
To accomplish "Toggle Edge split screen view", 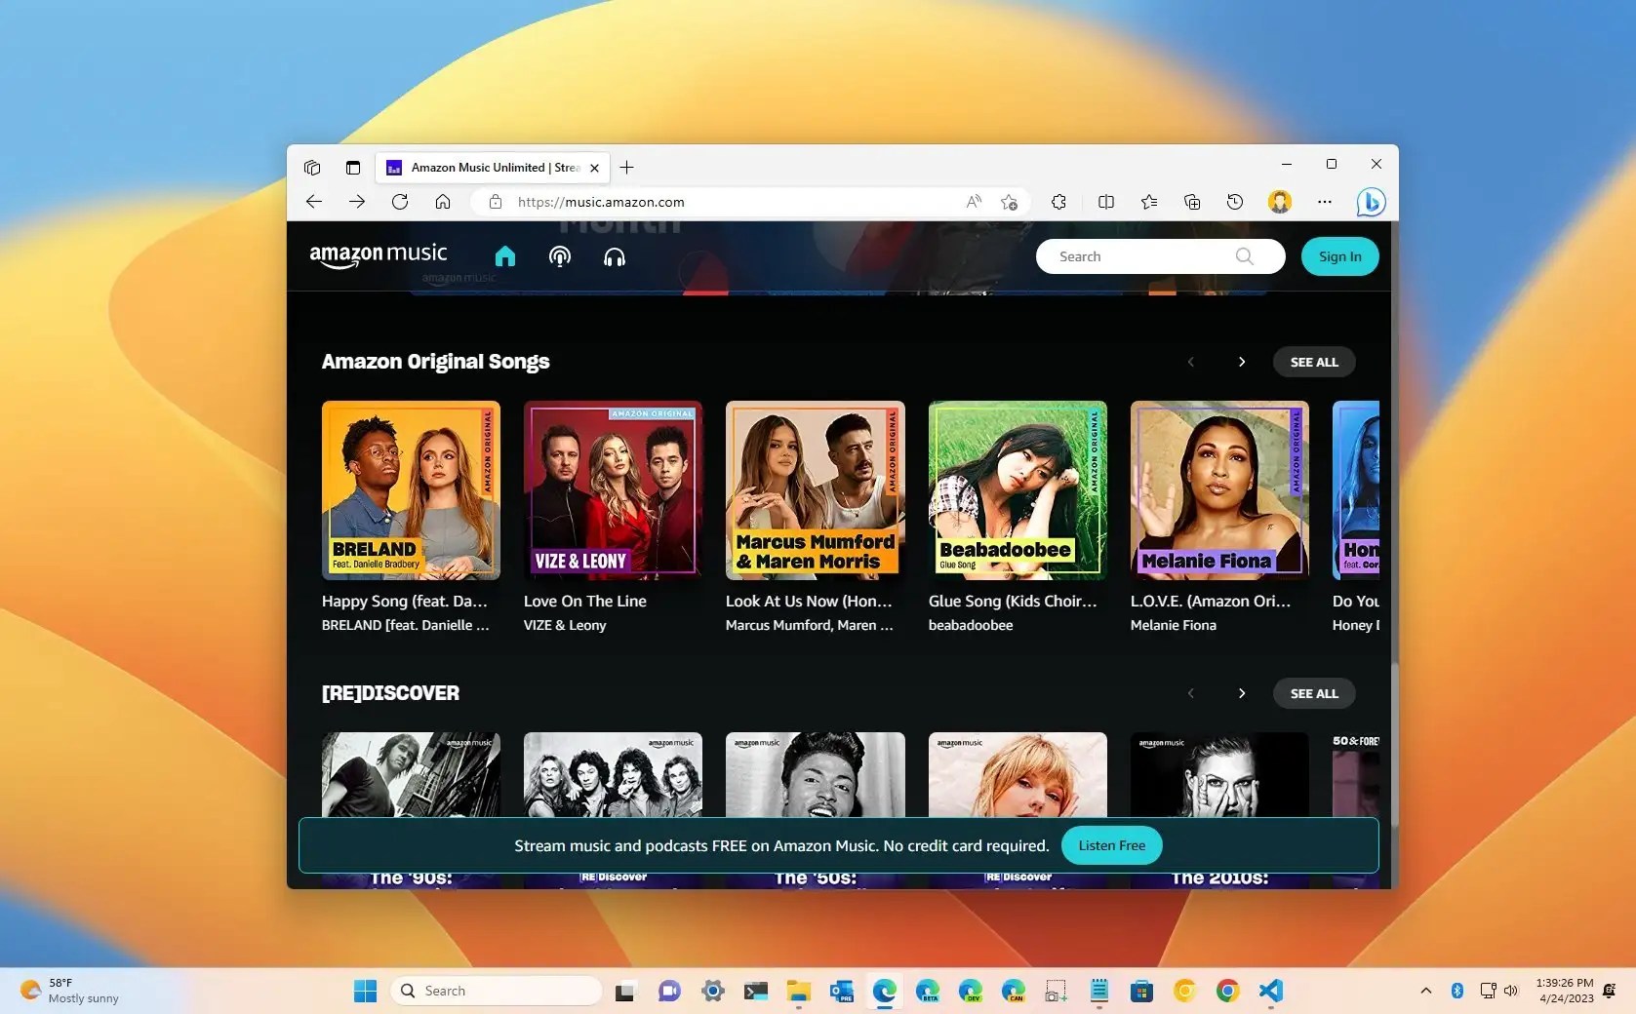I will pos(1105,202).
